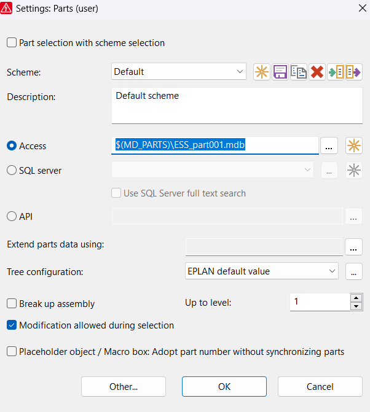The image size is (370, 412).
Task: Open the Scheme dropdown showing Default
Action: coord(179,71)
